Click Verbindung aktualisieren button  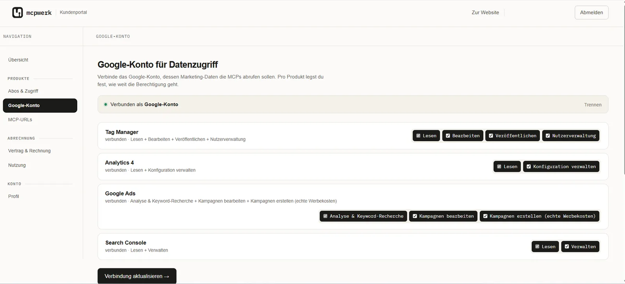click(137, 276)
